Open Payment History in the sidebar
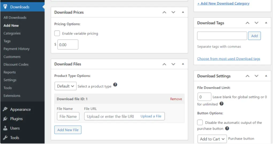The height and width of the screenshot is (144, 273). 17,49
